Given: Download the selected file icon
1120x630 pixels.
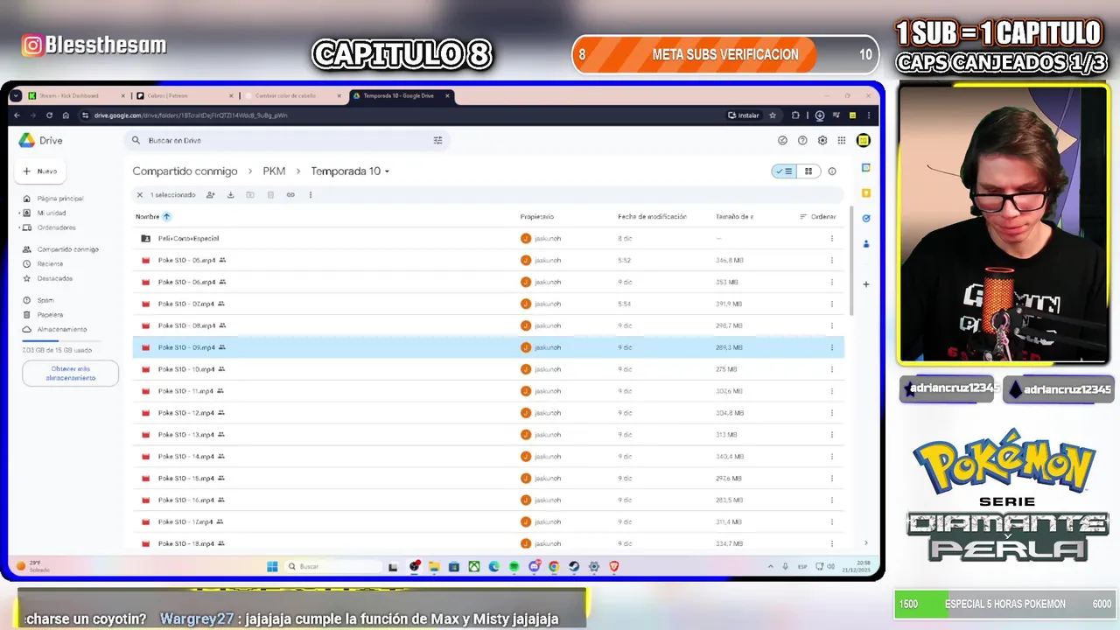Looking at the screenshot, I should click(230, 195).
